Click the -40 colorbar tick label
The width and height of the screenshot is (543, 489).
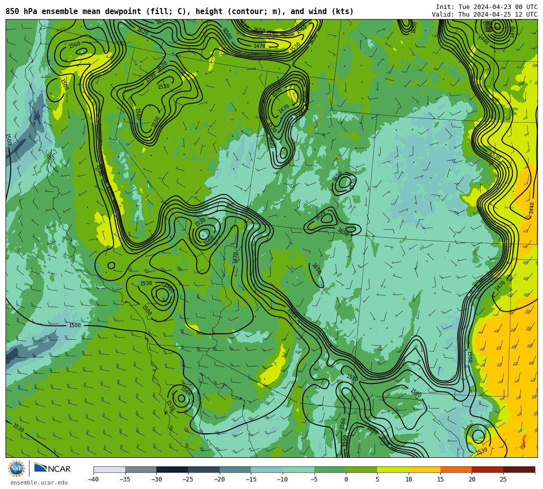tap(94, 479)
